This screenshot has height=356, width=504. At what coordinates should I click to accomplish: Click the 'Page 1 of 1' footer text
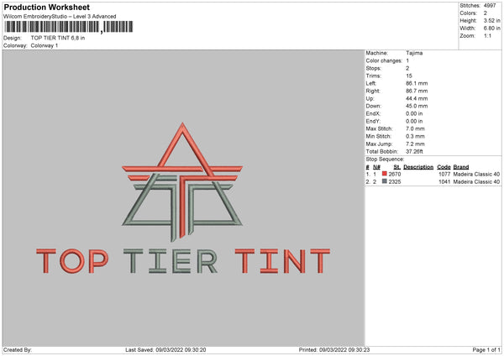point(486,350)
